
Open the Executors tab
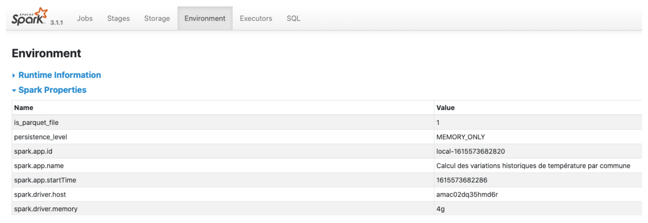pyautogui.click(x=256, y=19)
